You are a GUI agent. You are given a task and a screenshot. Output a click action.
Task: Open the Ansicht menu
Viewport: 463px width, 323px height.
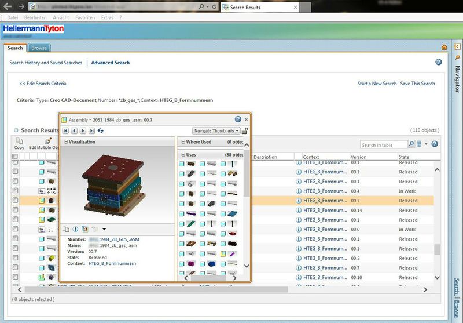(x=61, y=17)
